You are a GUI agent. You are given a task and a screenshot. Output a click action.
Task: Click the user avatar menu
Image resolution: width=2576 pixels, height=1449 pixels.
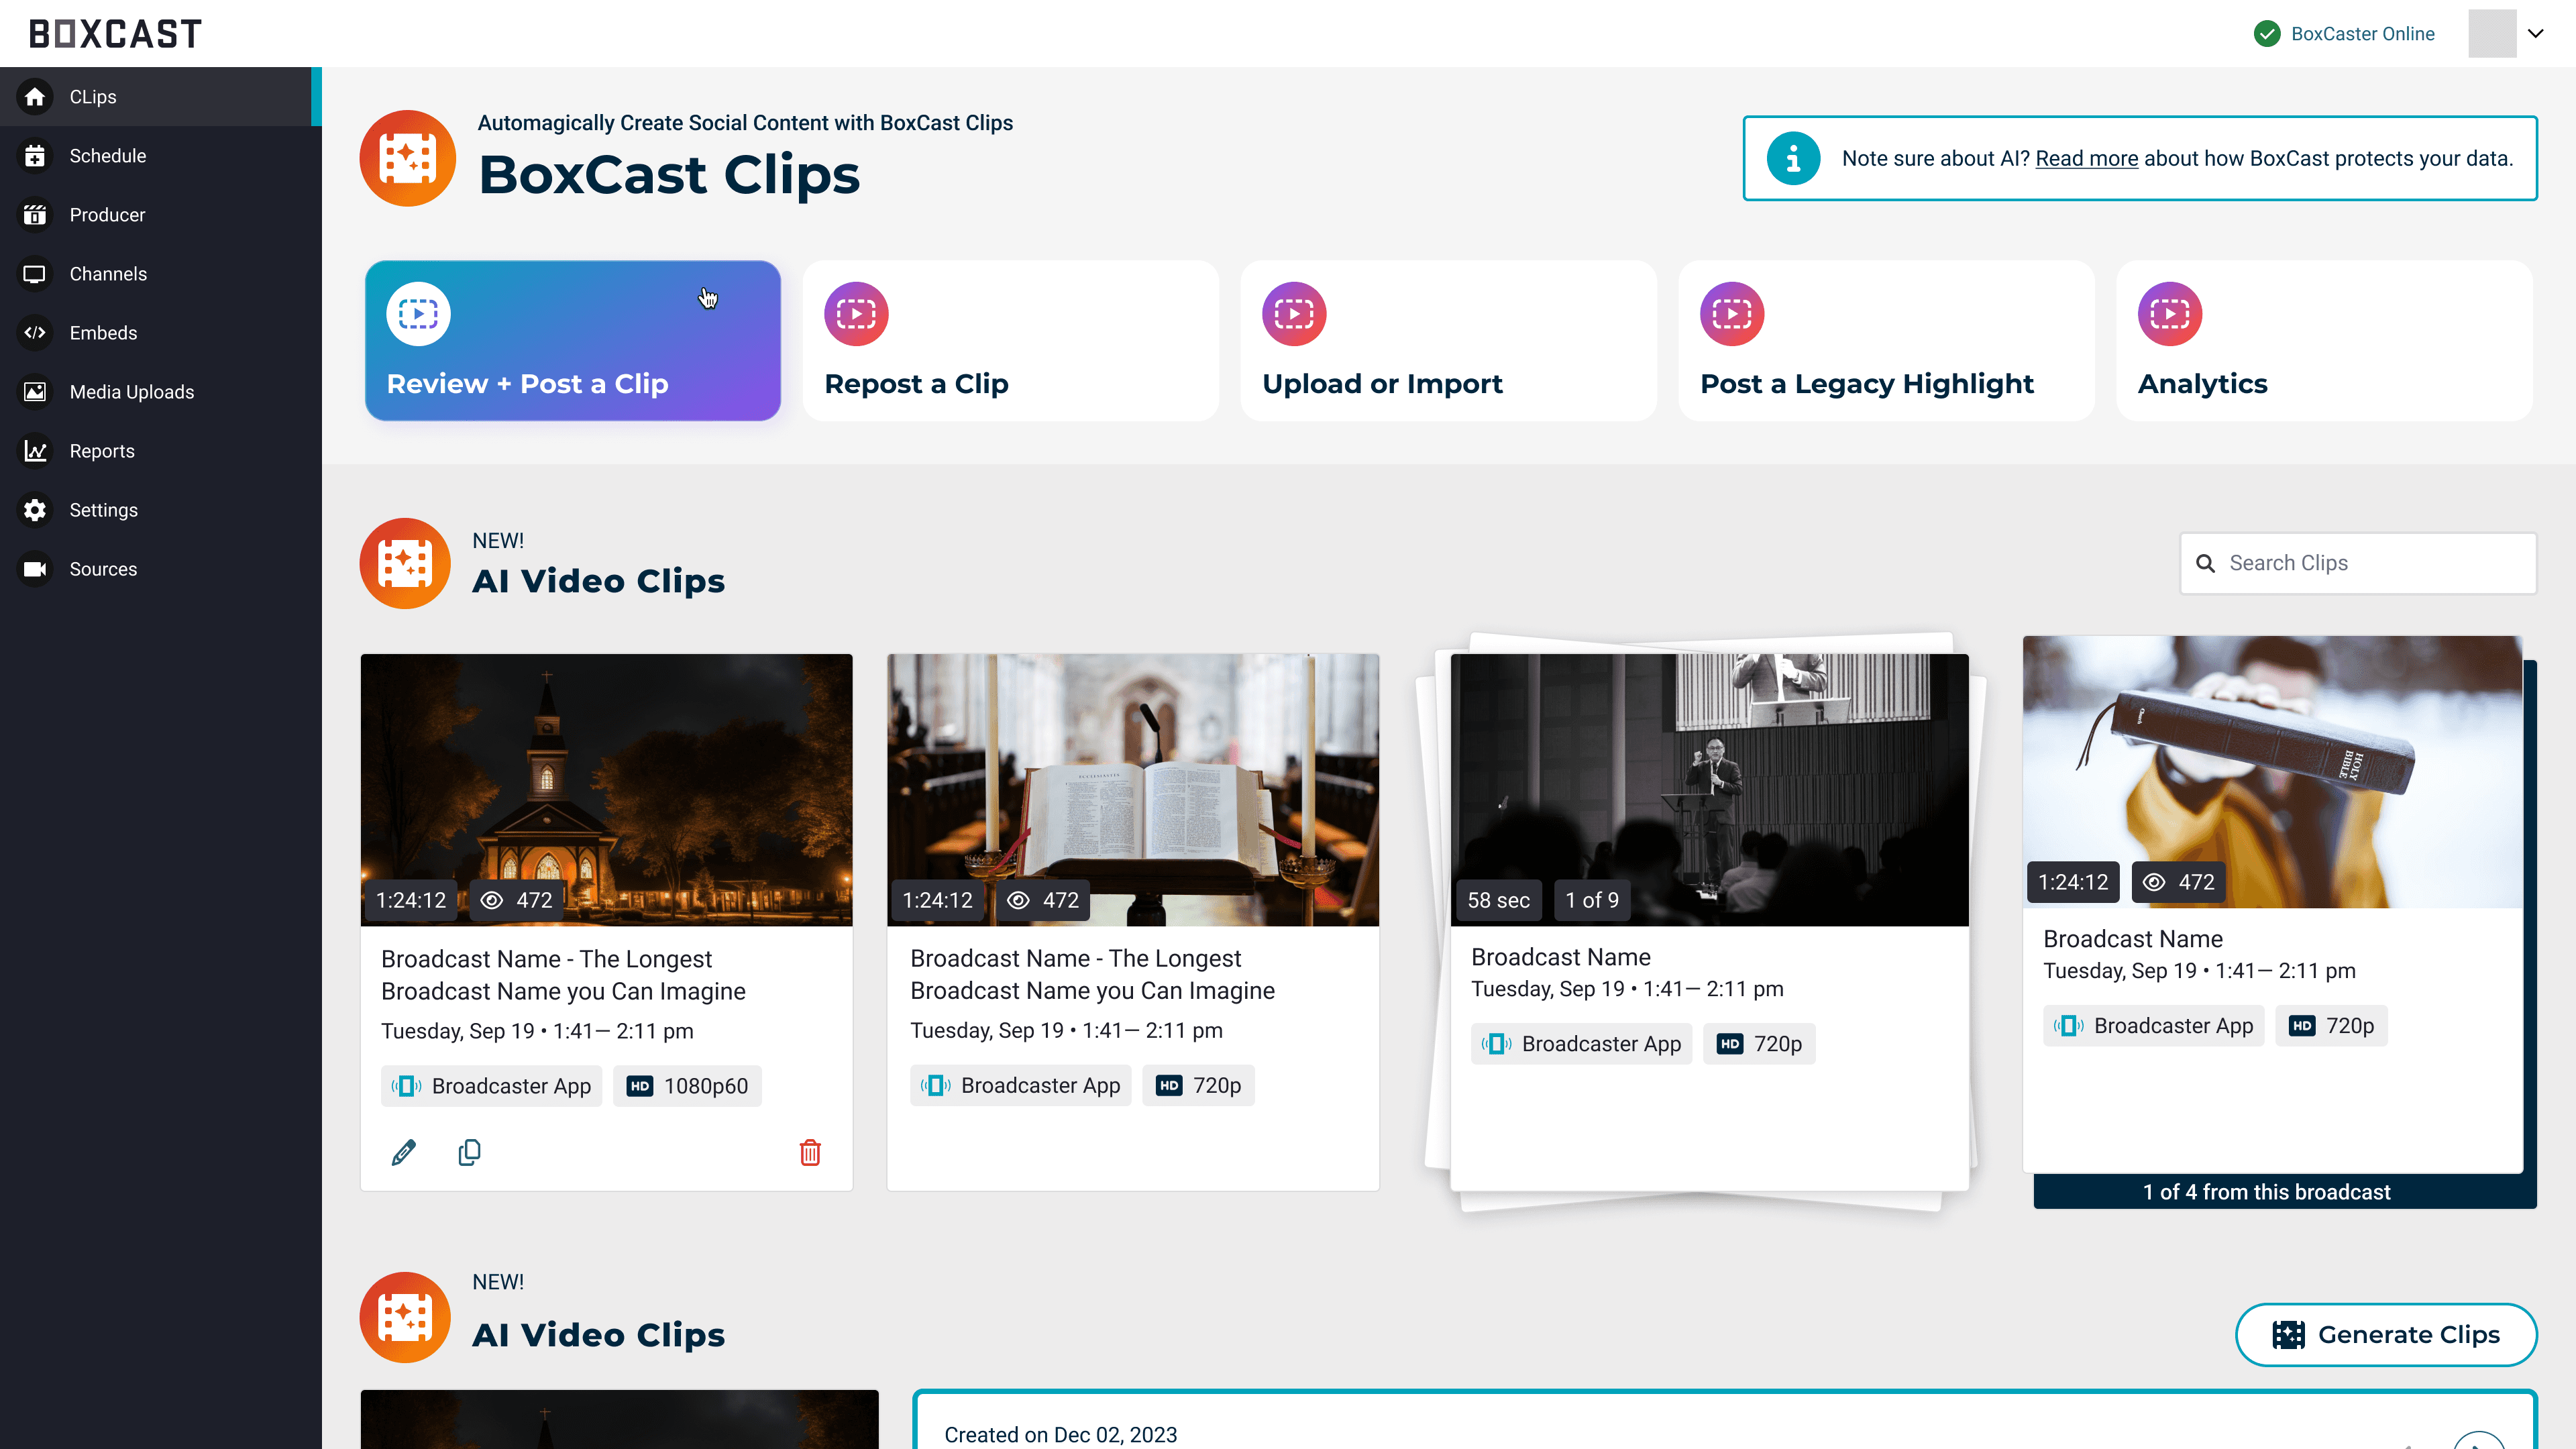(x=2492, y=33)
